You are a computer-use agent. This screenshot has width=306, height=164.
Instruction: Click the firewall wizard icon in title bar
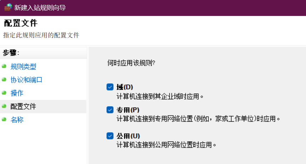[x=8, y=7]
